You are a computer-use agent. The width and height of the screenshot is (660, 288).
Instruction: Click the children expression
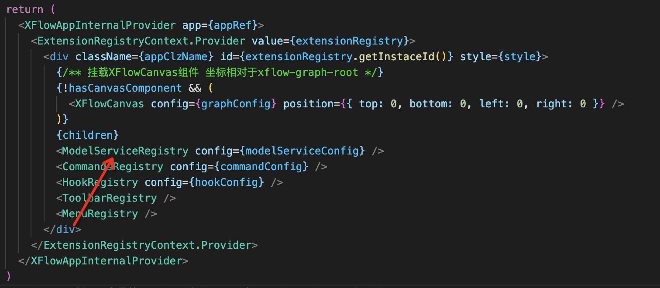coord(88,135)
